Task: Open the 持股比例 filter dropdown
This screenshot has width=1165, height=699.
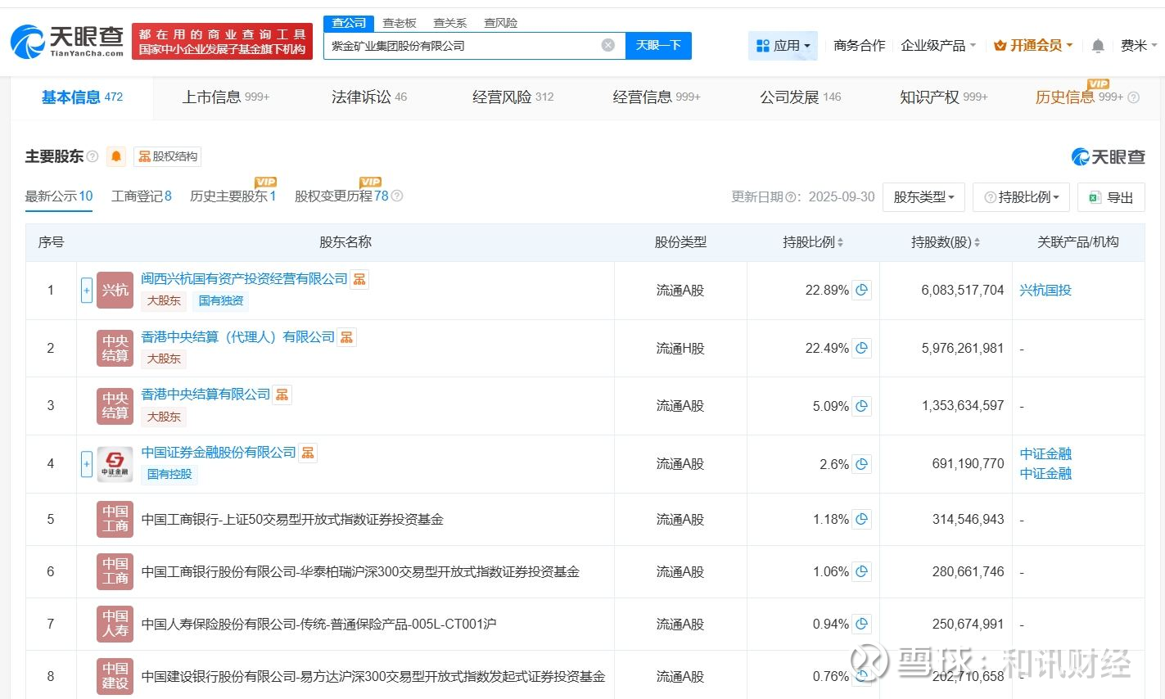Action: point(1021,197)
